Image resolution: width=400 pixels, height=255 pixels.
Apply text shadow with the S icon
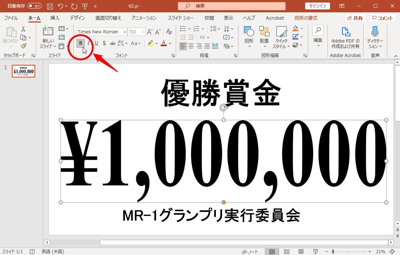click(x=104, y=43)
